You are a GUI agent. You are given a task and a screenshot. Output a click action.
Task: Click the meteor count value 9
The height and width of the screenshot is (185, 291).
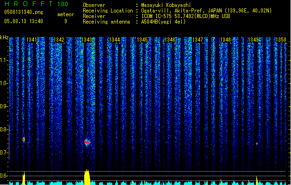pyautogui.click(x=66, y=21)
